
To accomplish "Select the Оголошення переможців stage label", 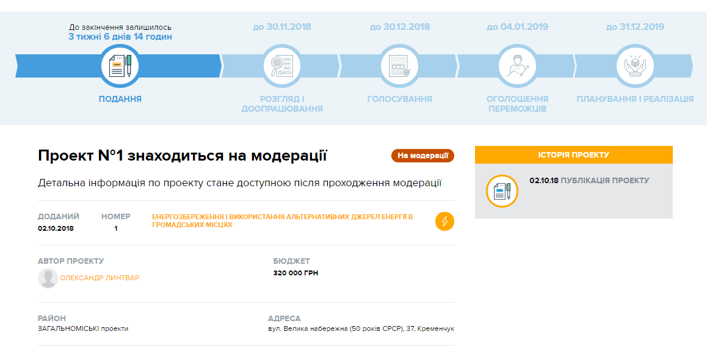I will [517, 104].
